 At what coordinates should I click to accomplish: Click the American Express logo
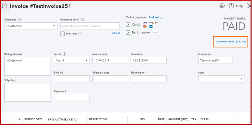tap(151, 27)
